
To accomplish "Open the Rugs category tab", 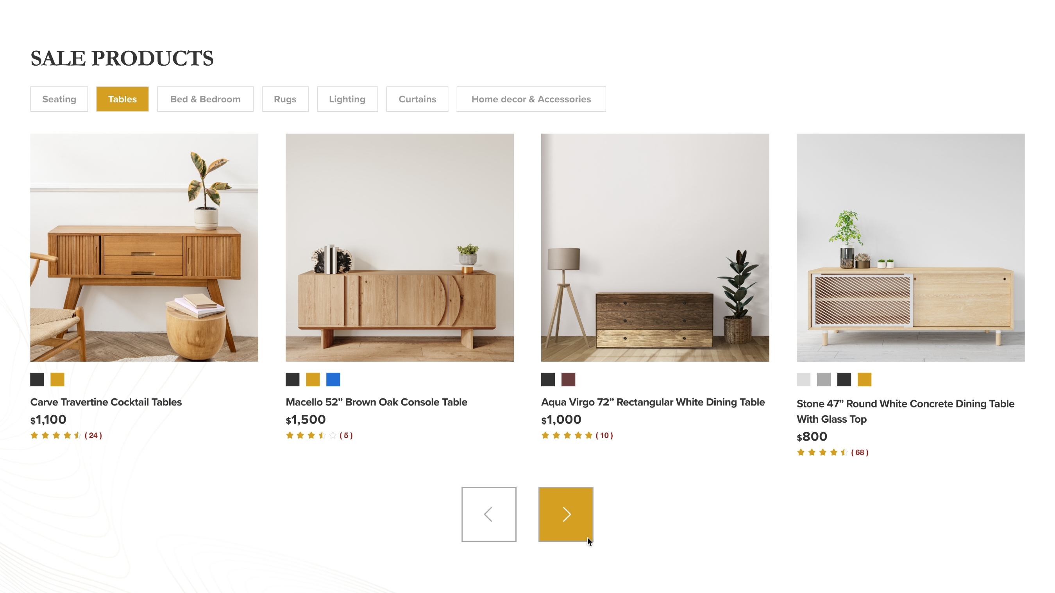I will coord(285,99).
